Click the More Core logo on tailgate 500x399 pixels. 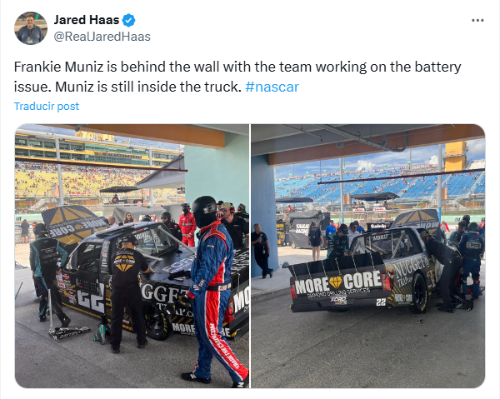pos(337,282)
